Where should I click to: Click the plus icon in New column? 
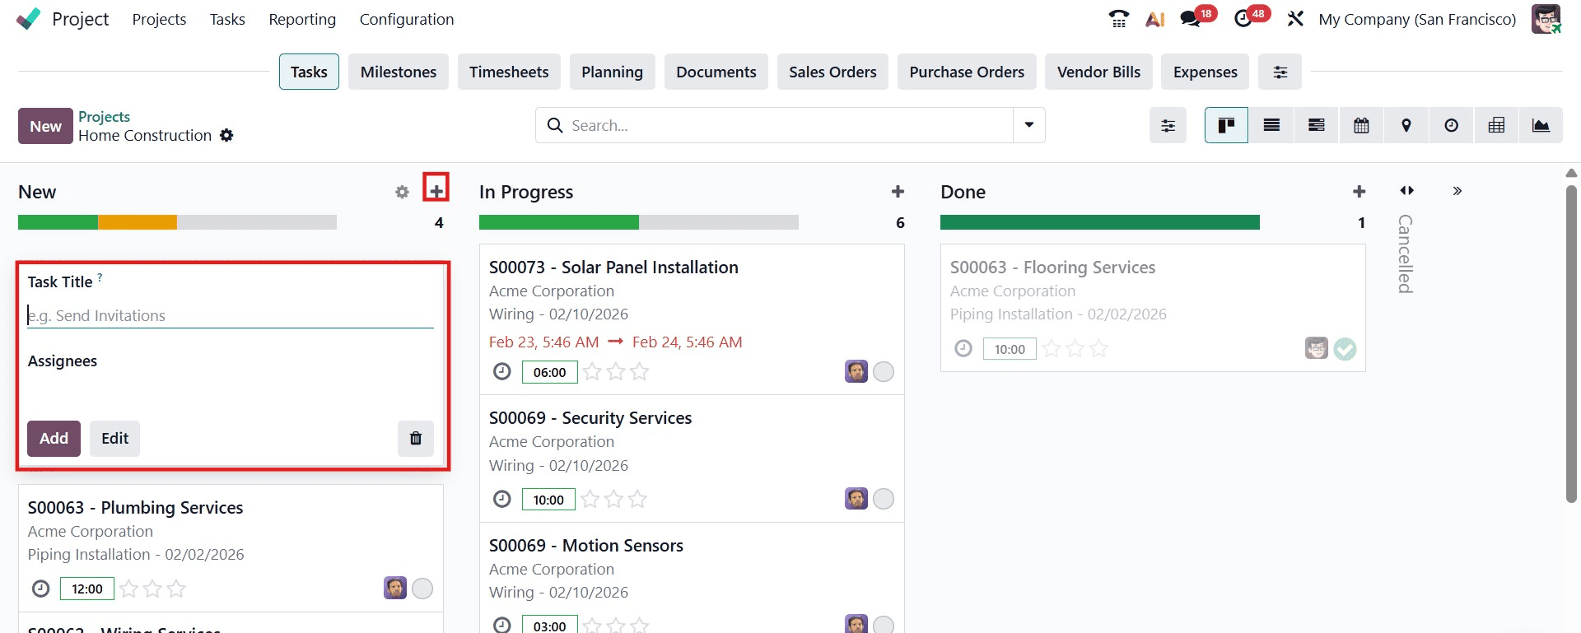[436, 192]
